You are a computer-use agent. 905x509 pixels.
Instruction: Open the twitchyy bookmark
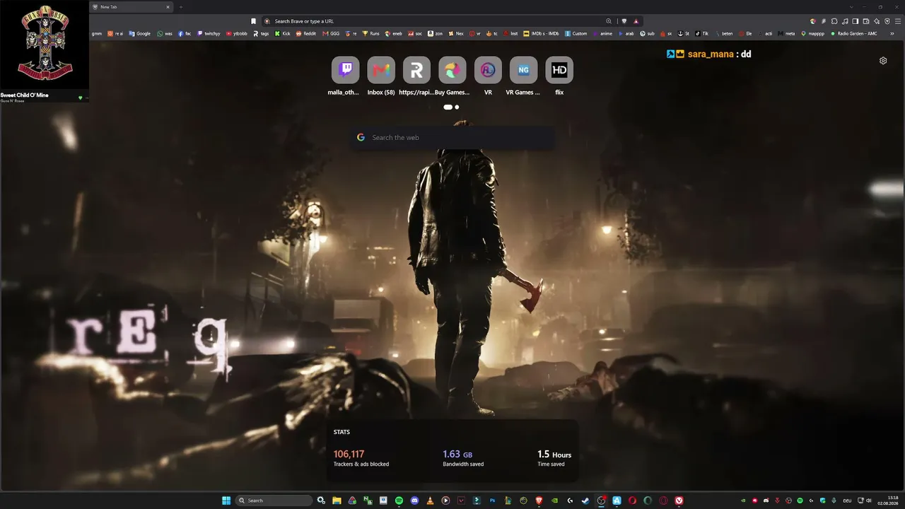pos(209,33)
